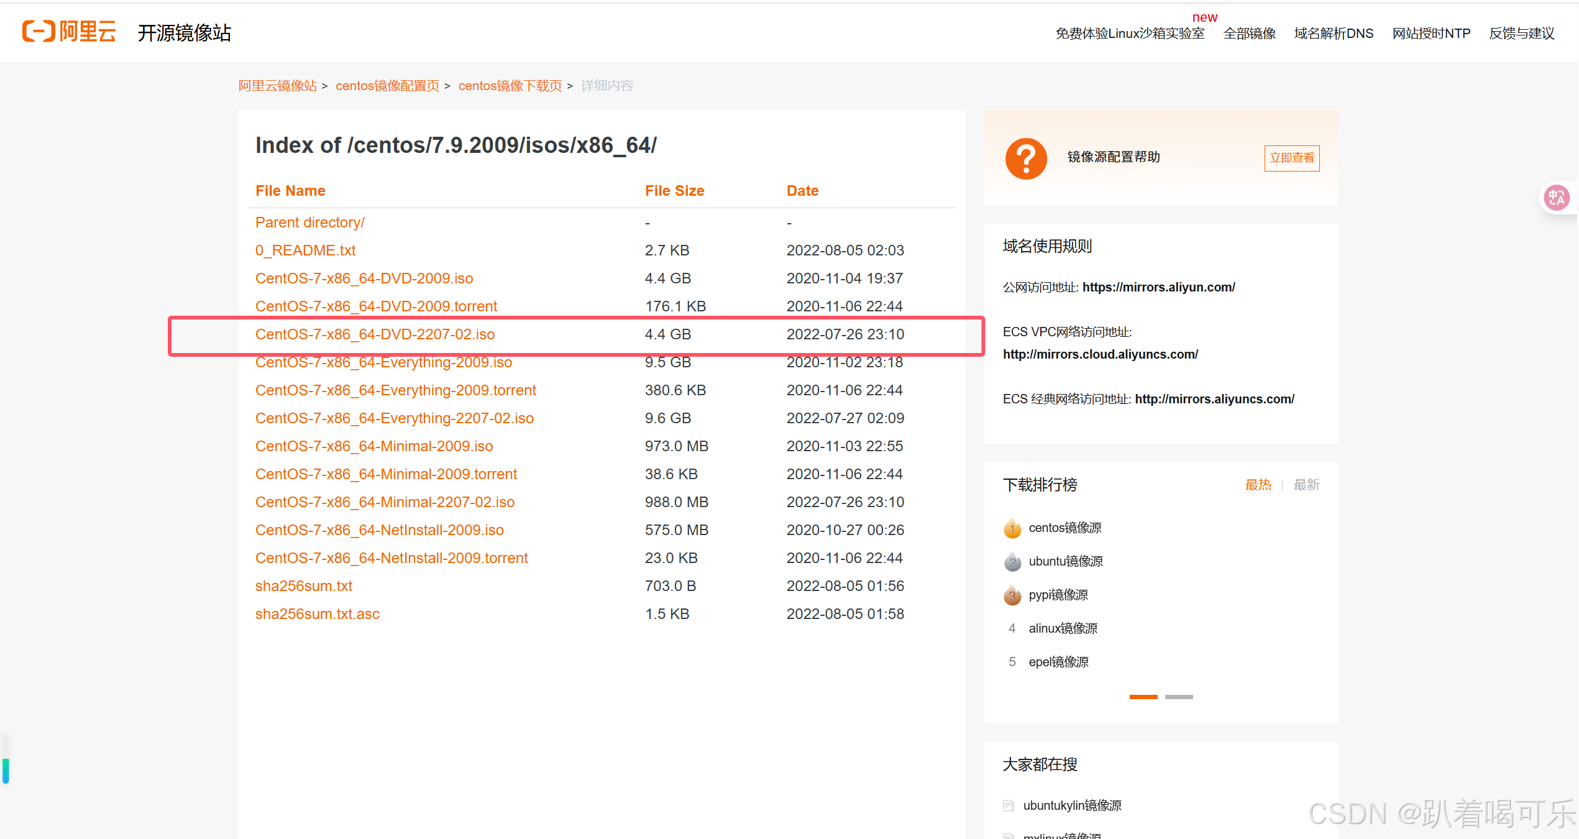The image size is (1579, 839).
Task: Open 域名解析DNS navigation item
Action: (1334, 34)
